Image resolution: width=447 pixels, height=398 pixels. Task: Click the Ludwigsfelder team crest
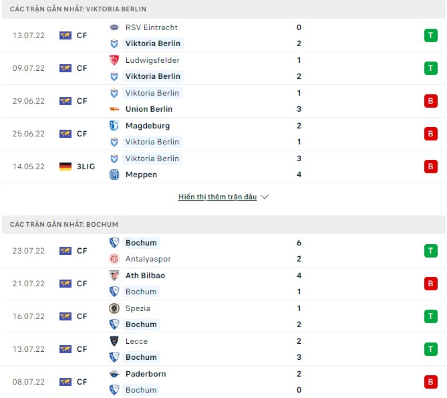[x=114, y=60]
